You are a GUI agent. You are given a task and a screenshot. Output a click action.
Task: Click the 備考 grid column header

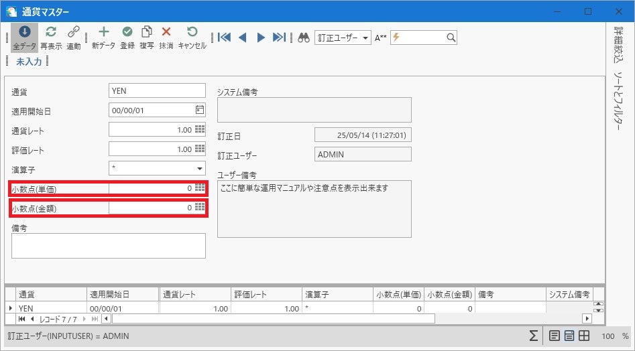tap(511, 294)
